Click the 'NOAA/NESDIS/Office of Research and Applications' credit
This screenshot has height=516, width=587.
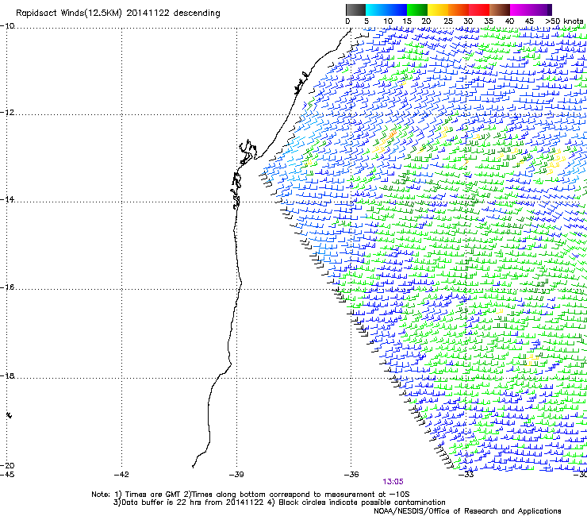pos(467,511)
